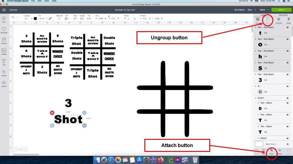
Task: Click the Width size input field
Action: [x=102, y=19]
